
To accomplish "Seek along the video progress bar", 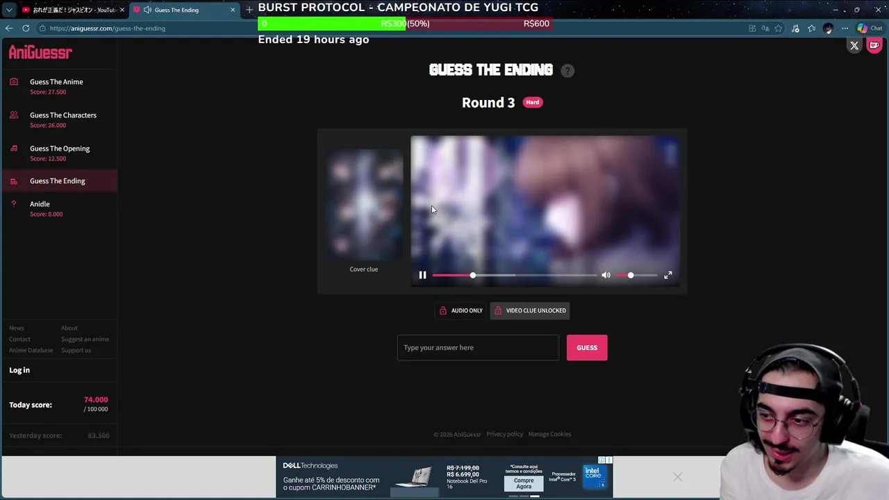I will click(x=514, y=276).
